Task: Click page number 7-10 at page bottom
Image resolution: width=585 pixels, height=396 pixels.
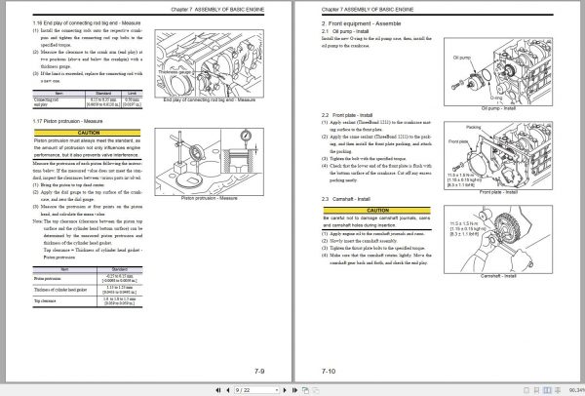Action: point(329,371)
